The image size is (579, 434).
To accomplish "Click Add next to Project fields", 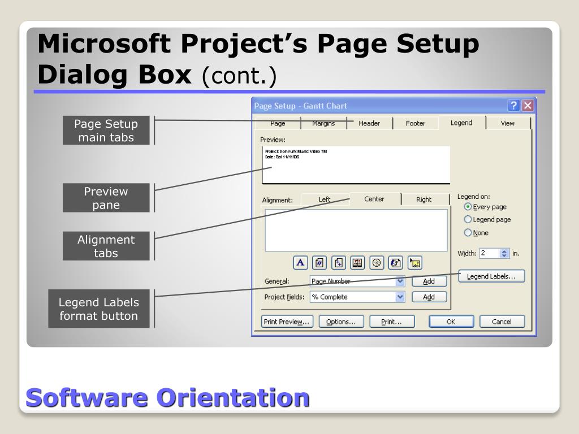I will [429, 297].
